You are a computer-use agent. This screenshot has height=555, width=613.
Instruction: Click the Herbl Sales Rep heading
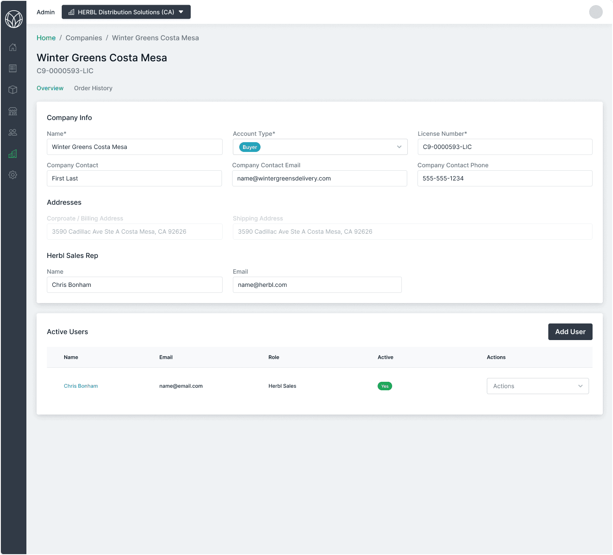tap(72, 255)
